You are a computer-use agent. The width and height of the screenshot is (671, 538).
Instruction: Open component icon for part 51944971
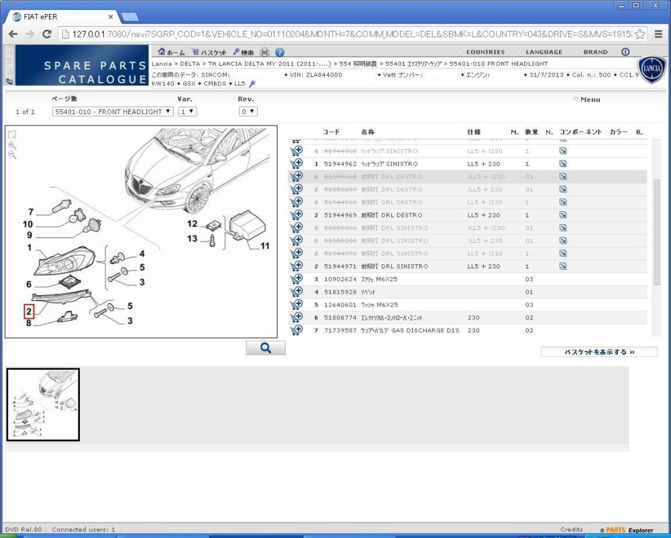click(x=563, y=266)
